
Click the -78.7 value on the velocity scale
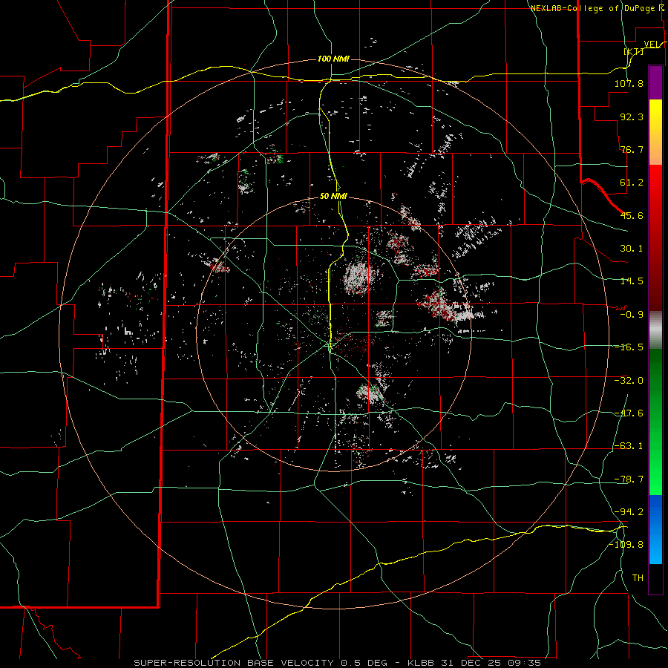click(x=629, y=479)
